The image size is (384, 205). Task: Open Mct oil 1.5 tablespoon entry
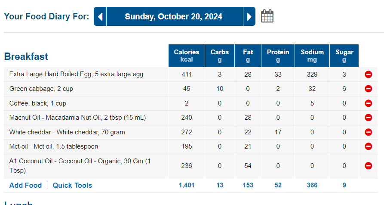point(53,146)
